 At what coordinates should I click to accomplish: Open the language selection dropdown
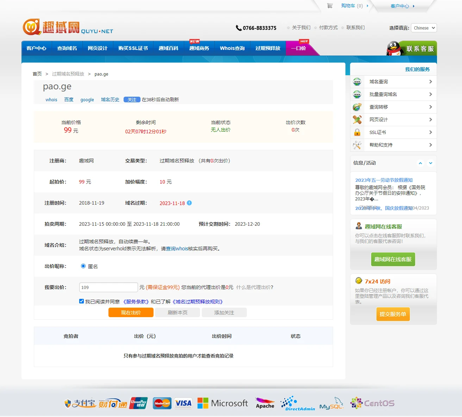pyautogui.click(x=424, y=28)
